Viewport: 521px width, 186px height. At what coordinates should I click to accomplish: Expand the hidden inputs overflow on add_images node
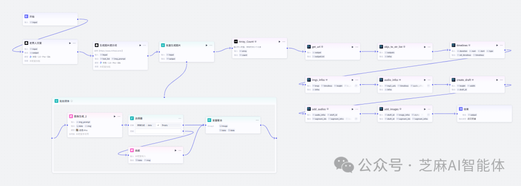tap(428, 115)
